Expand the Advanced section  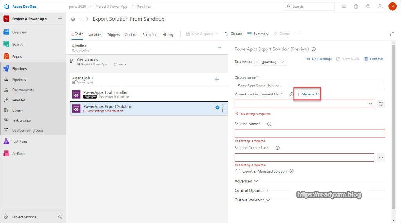pos(246,181)
